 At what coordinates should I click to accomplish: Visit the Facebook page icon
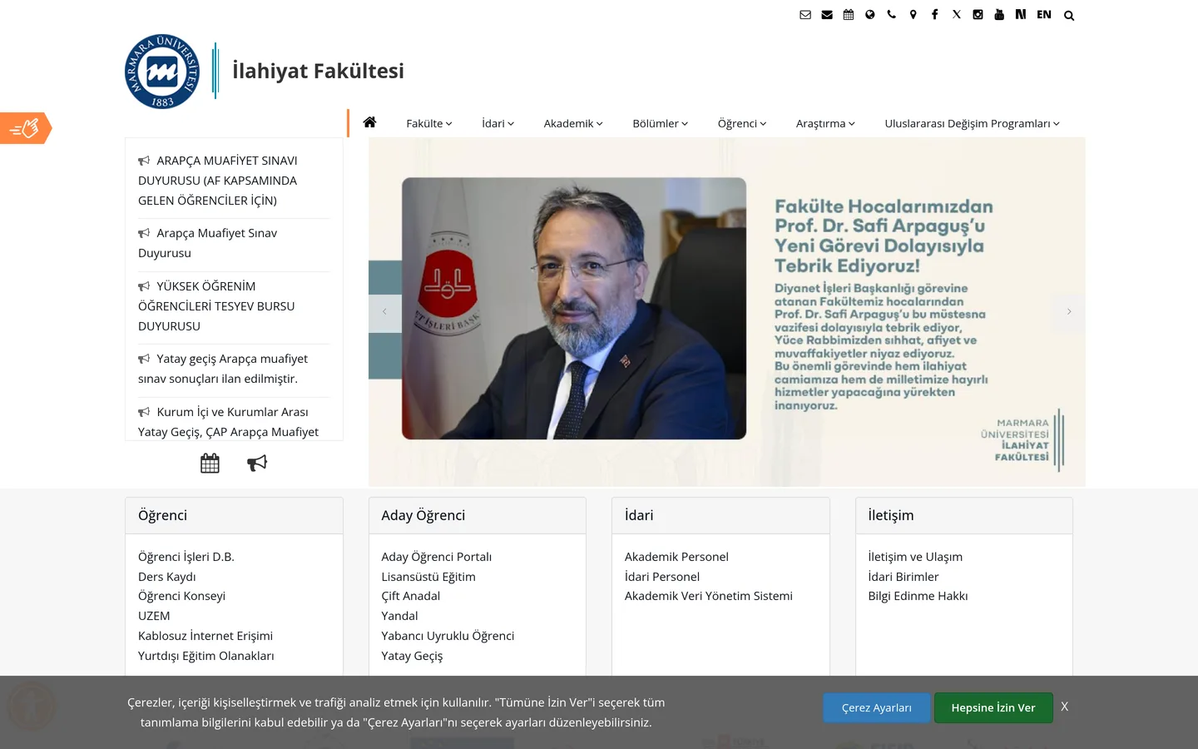(x=935, y=15)
